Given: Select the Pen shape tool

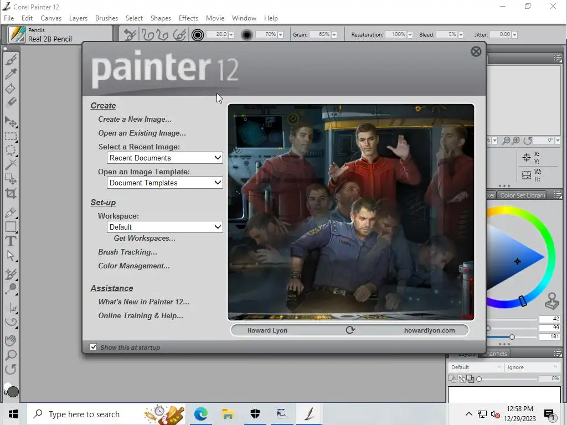Looking at the screenshot, I should 11,212.
